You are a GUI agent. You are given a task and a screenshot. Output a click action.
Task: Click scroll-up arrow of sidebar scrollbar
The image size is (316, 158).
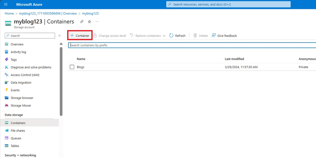(x=61, y=44)
